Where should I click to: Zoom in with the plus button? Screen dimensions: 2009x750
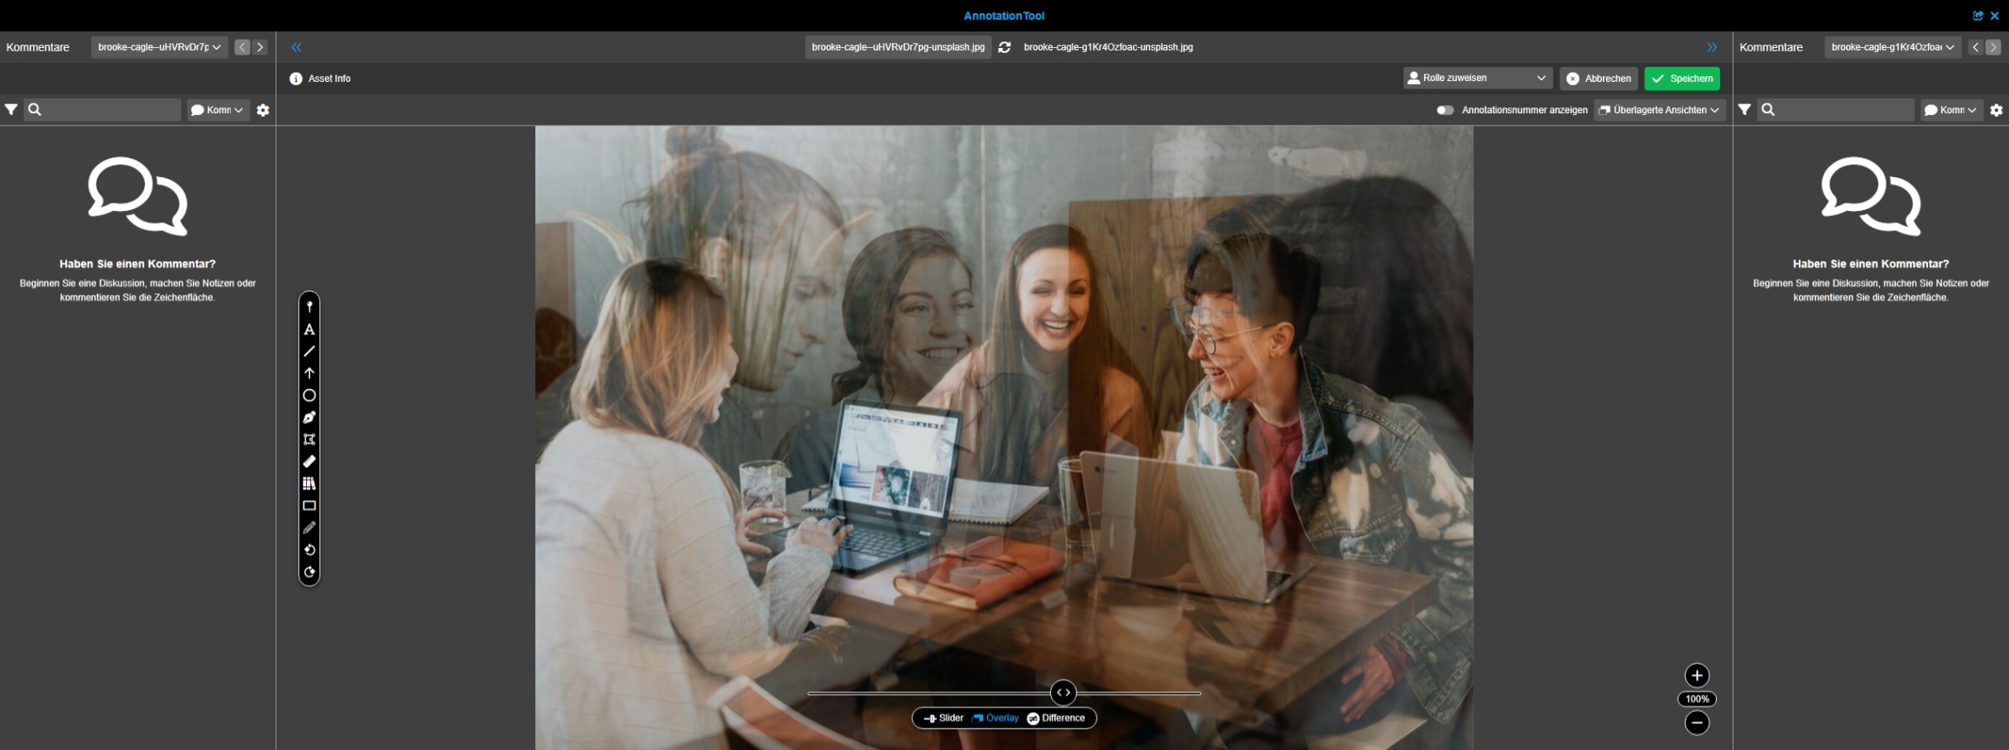[1697, 676]
